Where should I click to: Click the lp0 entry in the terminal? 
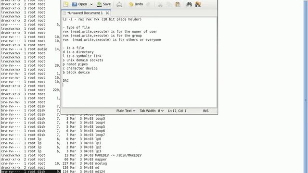51,139
